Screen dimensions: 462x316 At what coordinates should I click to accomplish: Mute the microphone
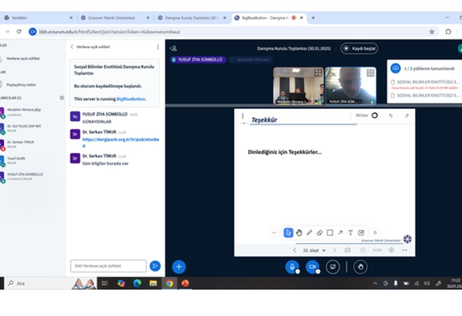292,267
